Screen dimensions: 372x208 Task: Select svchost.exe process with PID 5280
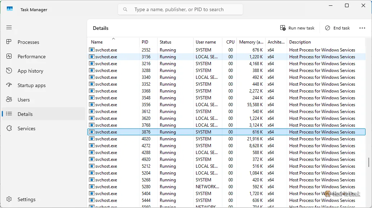[106, 187]
